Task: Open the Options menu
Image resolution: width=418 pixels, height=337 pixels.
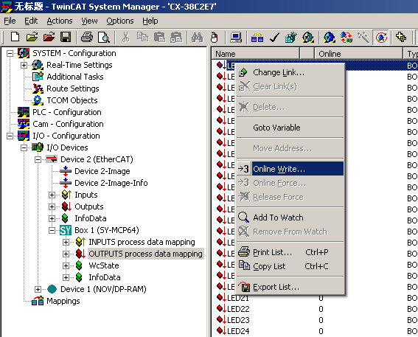Action: [120, 21]
